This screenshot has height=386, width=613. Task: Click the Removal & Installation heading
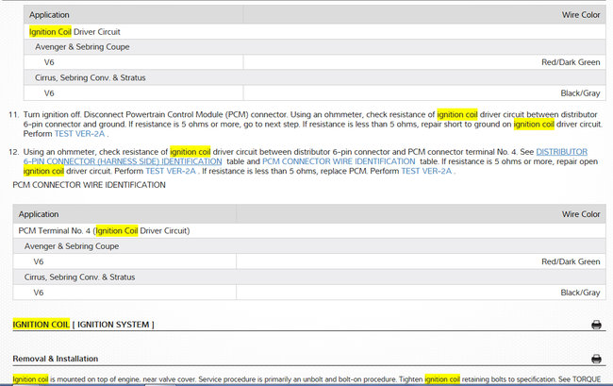point(55,359)
